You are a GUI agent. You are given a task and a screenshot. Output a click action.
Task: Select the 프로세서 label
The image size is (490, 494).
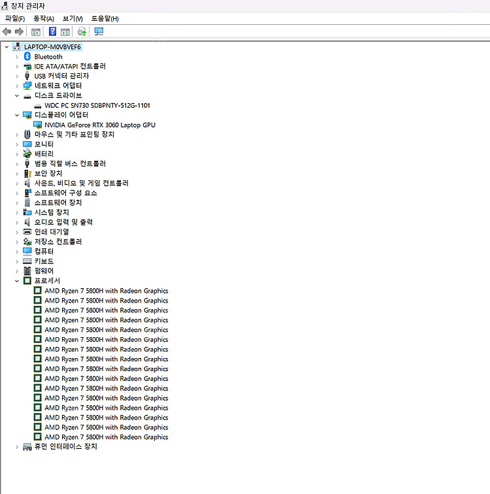click(47, 281)
